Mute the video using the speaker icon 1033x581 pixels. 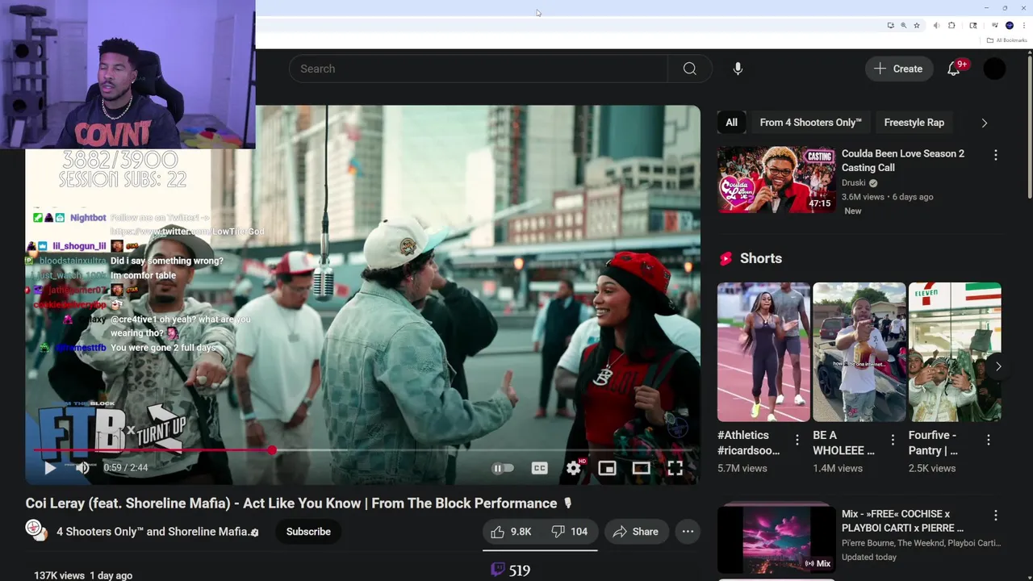click(82, 467)
